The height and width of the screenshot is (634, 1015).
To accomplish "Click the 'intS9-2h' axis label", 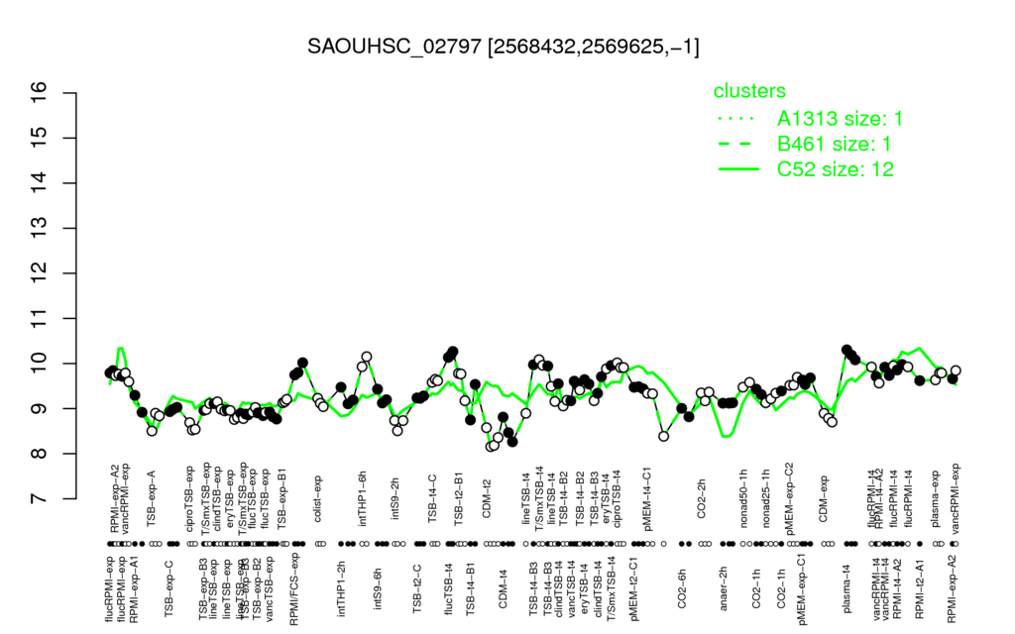I will tap(395, 499).
